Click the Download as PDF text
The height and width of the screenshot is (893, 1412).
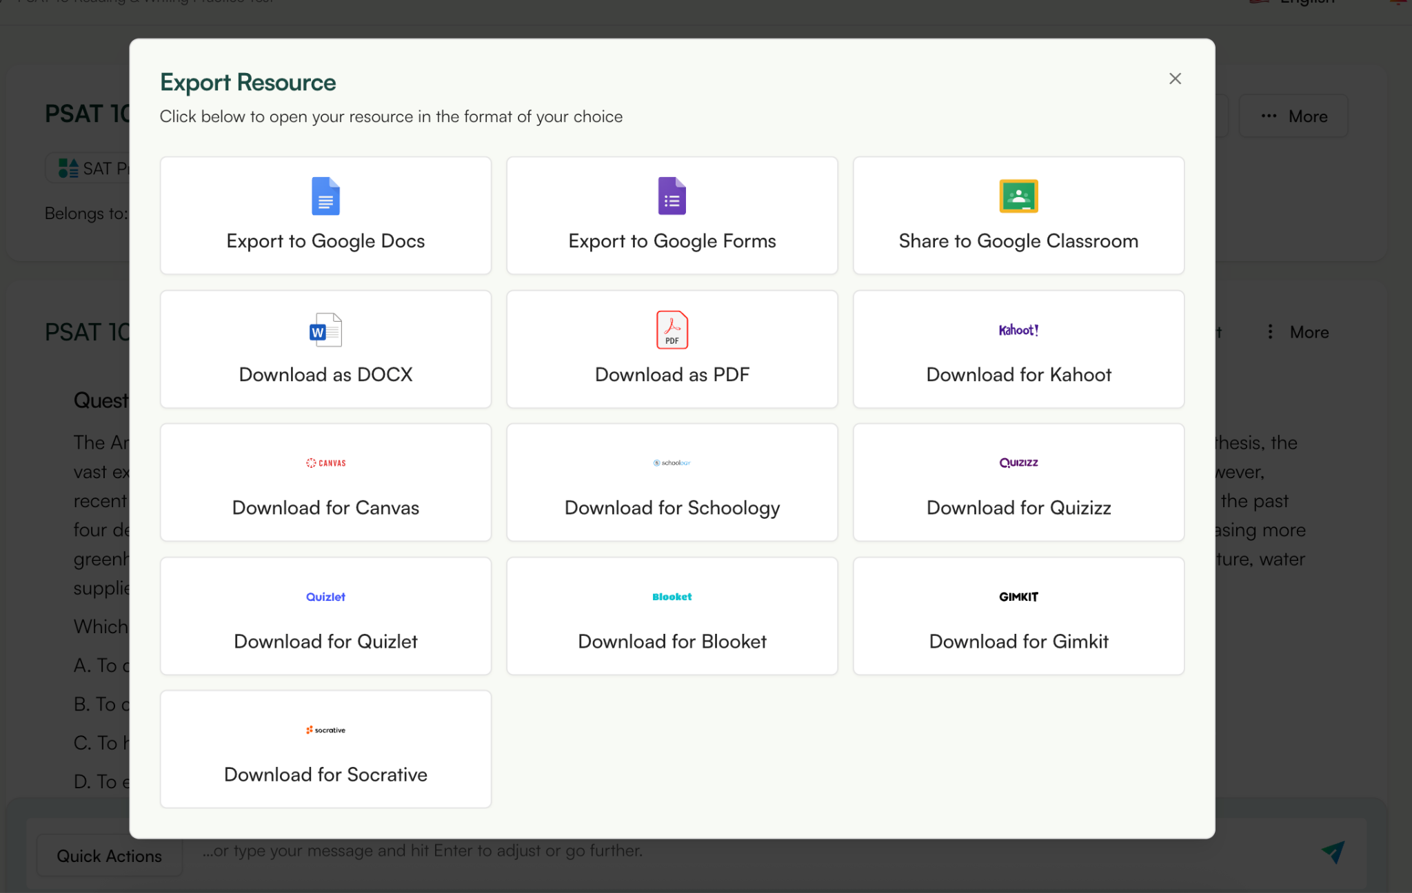coord(672,375)
